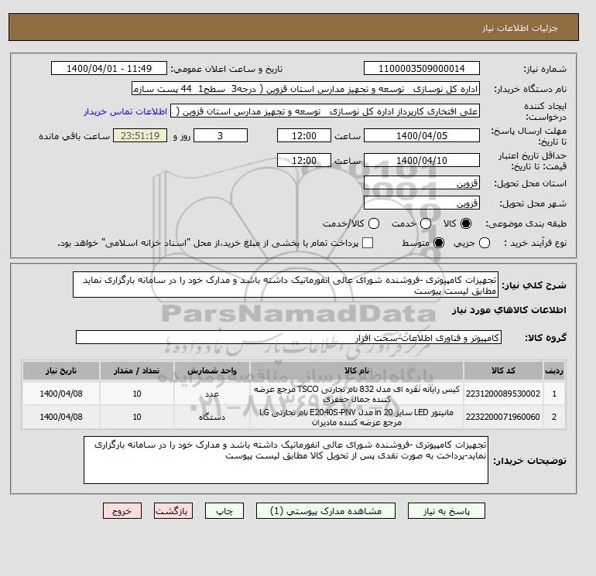This screenshot has width=596, height=576.
Task: Select the متوسط purchase type radio
Action: [x=439, y=243]
